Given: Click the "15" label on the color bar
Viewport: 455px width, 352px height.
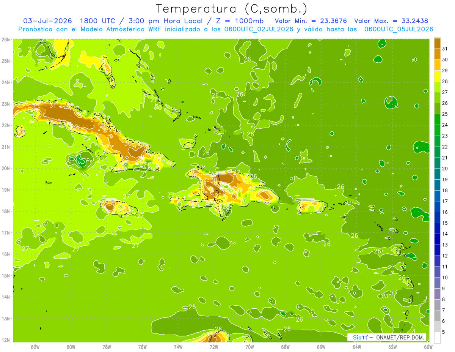Looking at the screenshot, I should point(445,223).
